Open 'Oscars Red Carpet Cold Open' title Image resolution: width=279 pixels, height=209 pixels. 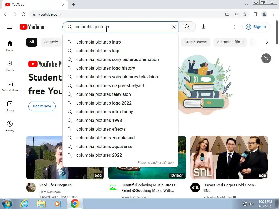coord(230,188)
